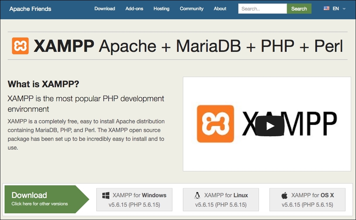Open the Hosting menu item
Viewport: 356px width, 220px height.
(x=161, y=8)
